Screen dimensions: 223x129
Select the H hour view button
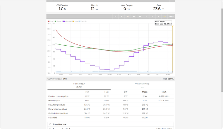click(115, 16)
